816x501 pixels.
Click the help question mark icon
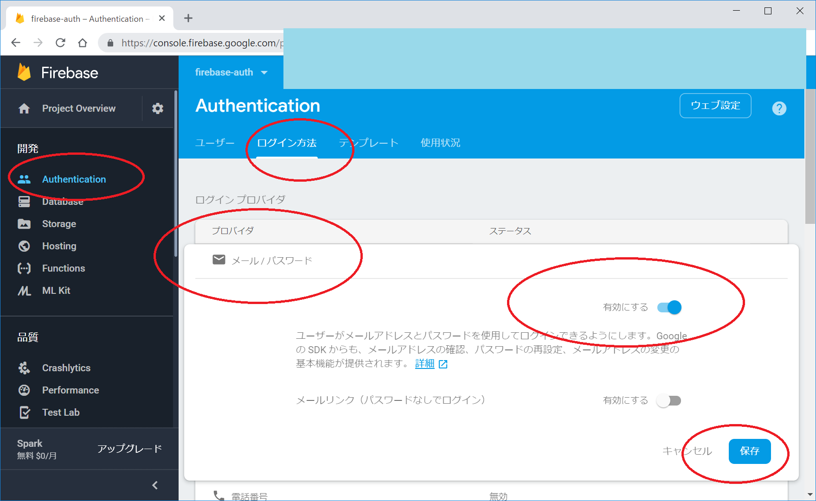tap(779, 108)
